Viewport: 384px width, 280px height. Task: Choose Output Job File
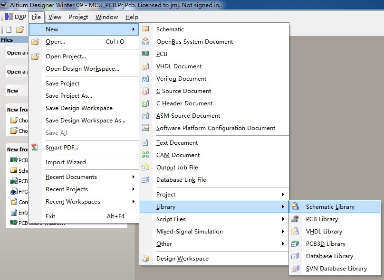pyautogui.click(x=214, y=167)
